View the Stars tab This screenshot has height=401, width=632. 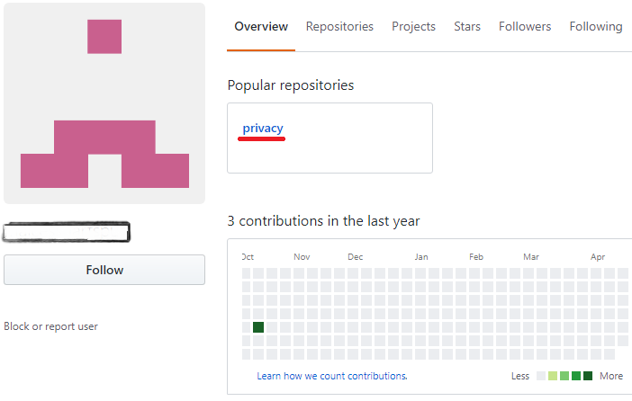tap(467, 27)
